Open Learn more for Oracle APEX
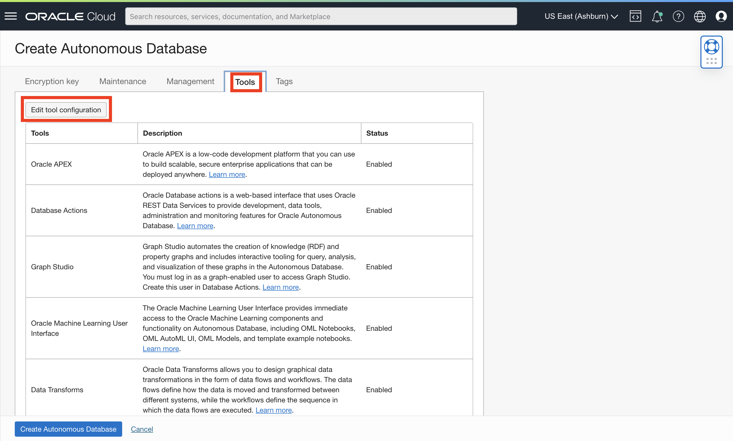This screenshot has height=441, width=733. coord(227,174)
